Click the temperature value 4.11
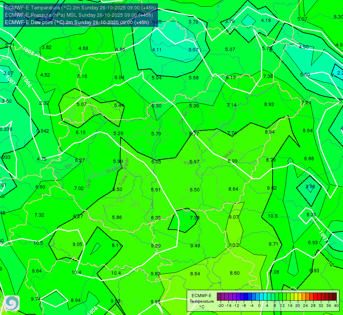The width and height of the screenshot is (343, 315). click(157, 50)
